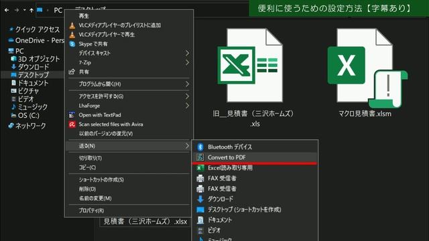Click the Convert to PDF icon
Image resolution: width=429 pixels, height=241 pixels.
point(200,157)
